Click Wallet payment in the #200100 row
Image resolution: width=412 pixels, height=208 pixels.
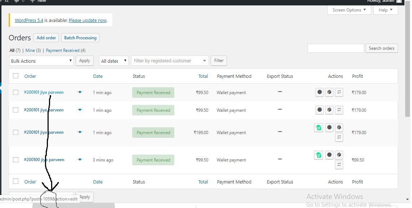tap(231, 160)
